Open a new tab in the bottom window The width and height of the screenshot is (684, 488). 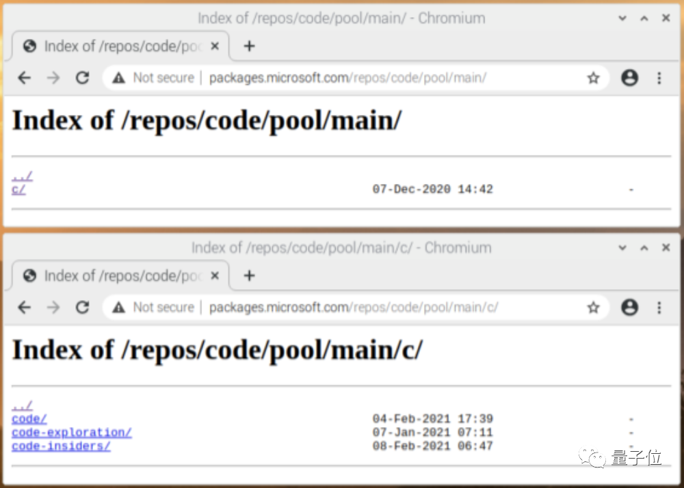coord(249,275)
